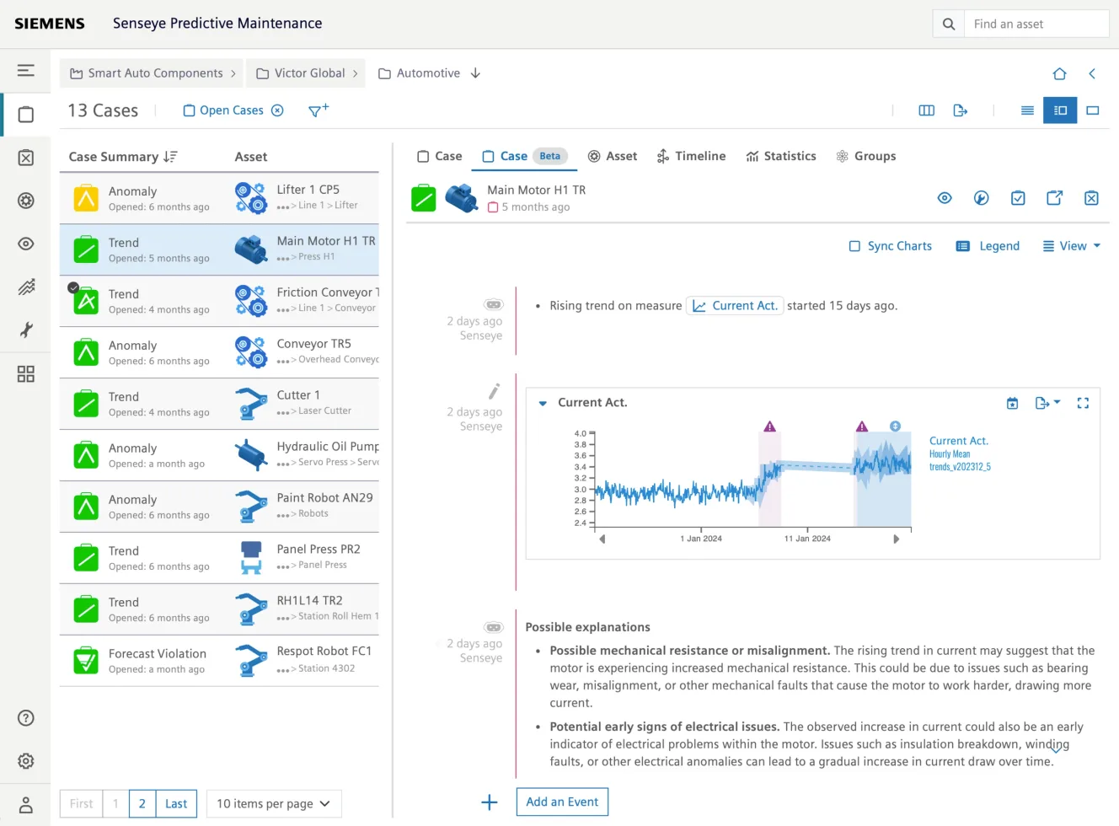Toggle the Legend display
The height and width of the screenshot is (826, 1119).
[988, 246]
